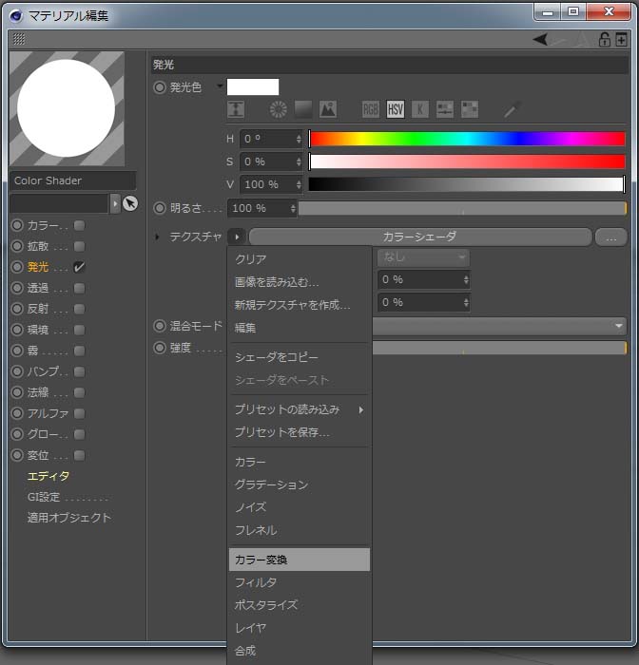Expand the 発光色 disclosure triangle
639x665 pixels.
pyautogui.click(x=221, y=86)
